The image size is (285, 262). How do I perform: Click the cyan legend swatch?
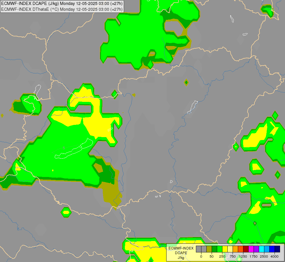(x=261, y=249)
